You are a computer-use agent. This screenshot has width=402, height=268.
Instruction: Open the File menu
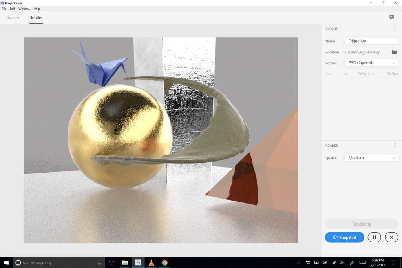pos(4,9)
